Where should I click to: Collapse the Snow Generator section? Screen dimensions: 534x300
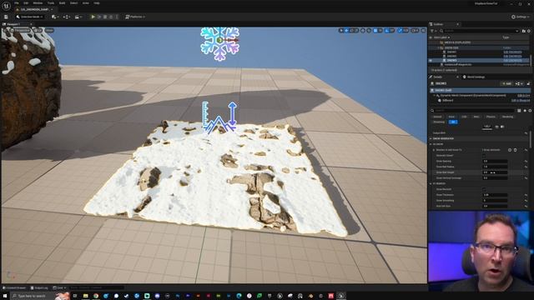pyautogui.click(x=431, y=139)
